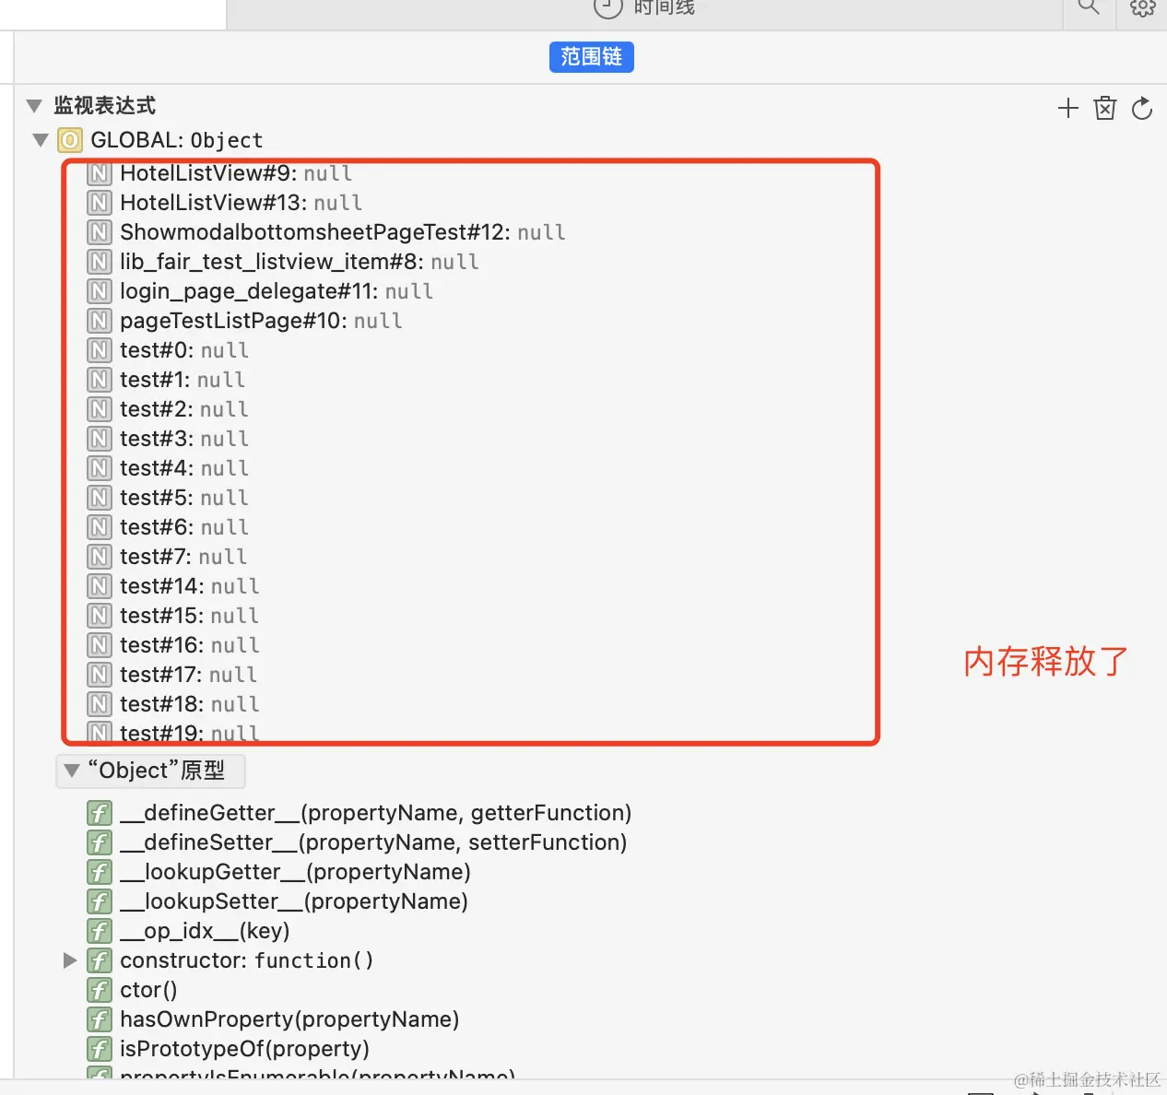Click null icon beside test#14
Image resolution: width=1167 pixels, height=1095 pixels.
click(x=100, y=586)
